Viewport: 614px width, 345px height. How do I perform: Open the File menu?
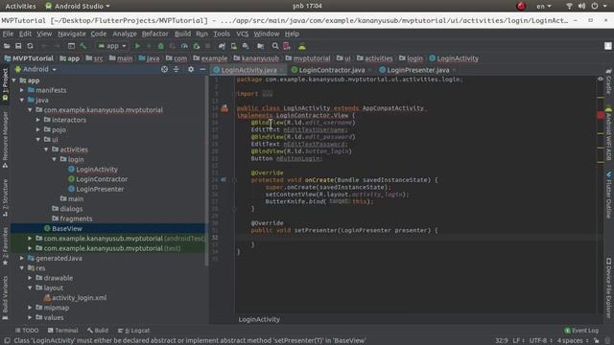[8, 34]
